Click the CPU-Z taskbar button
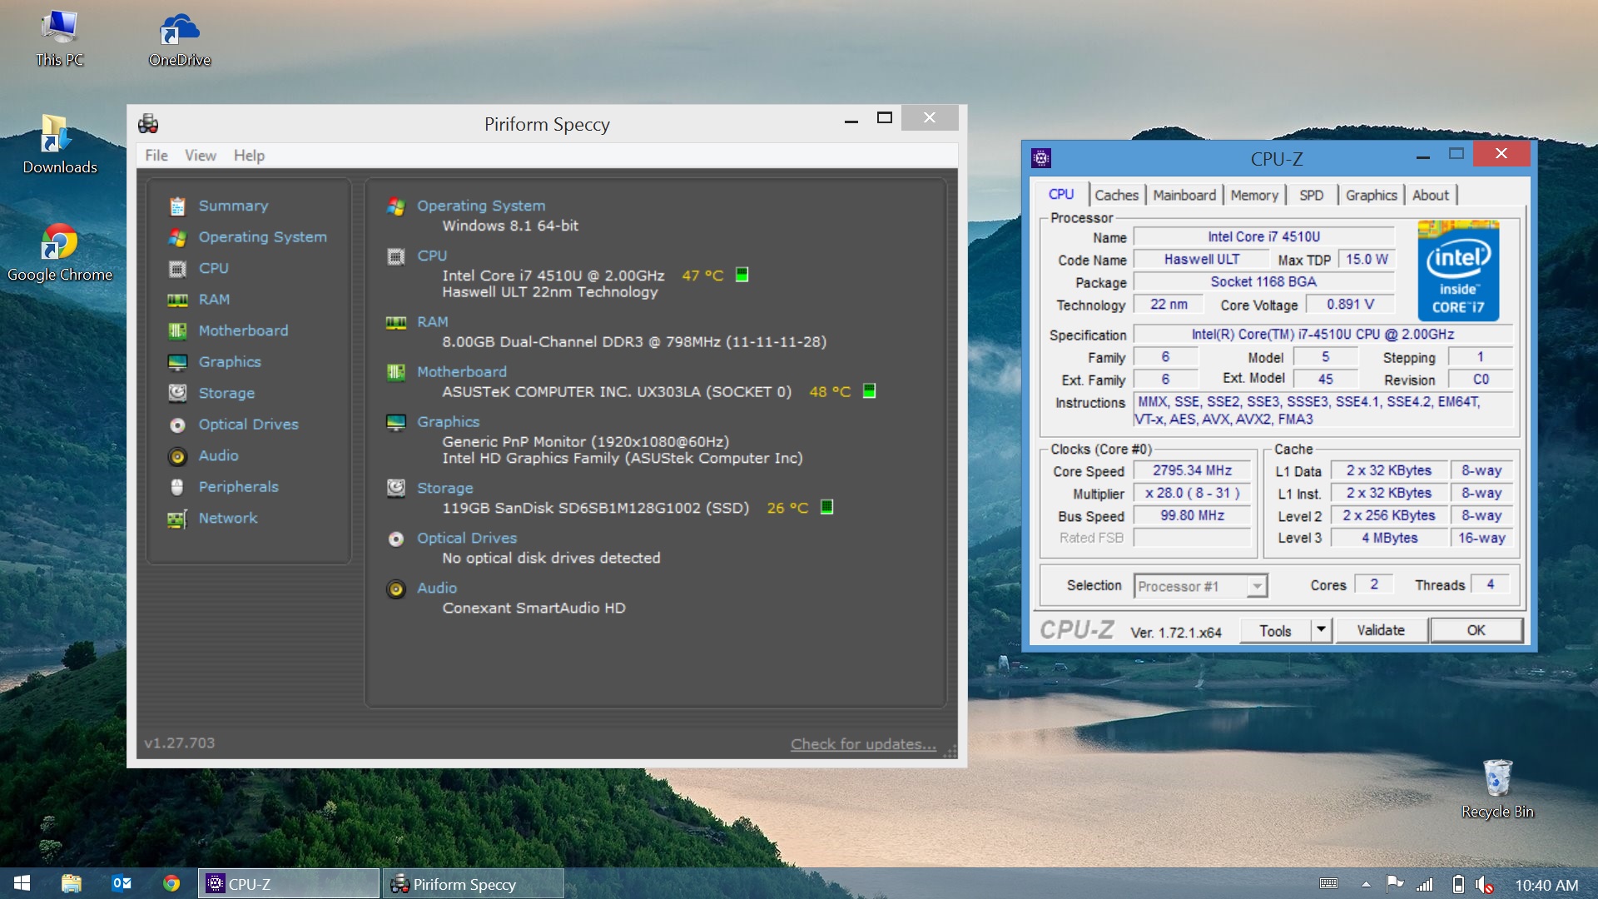This screenshot has width=1598, height=899. [289, 884]
